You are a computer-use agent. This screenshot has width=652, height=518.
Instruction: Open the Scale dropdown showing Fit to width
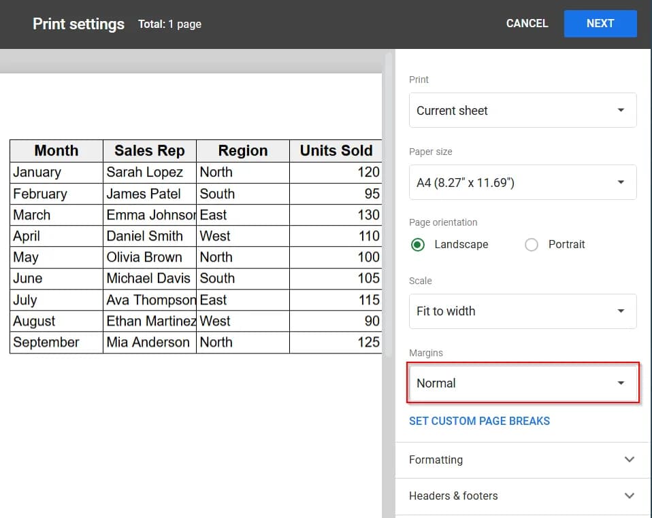[522, 311]
